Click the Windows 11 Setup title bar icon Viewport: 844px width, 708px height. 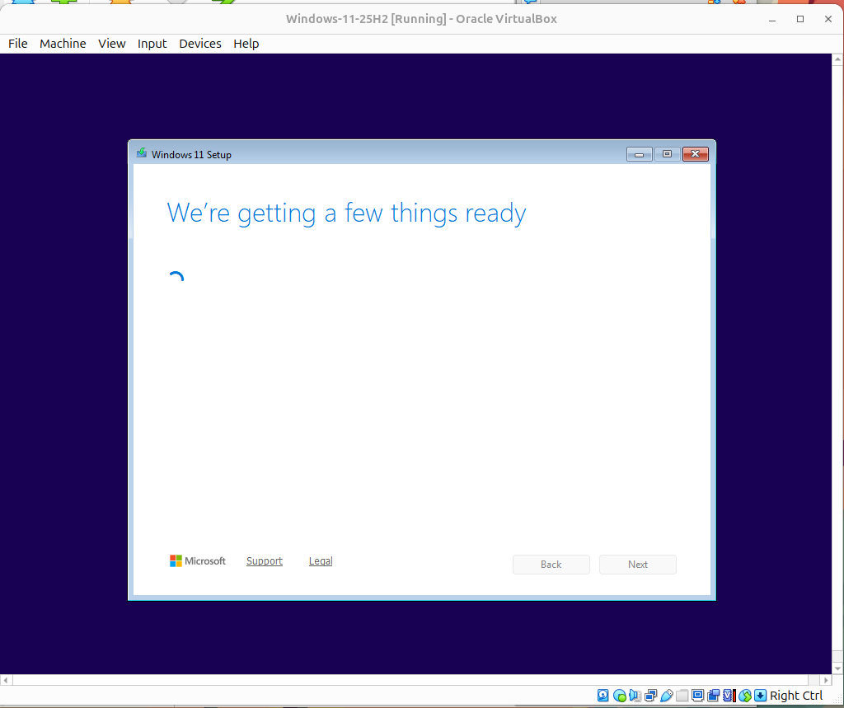(141, 154)
